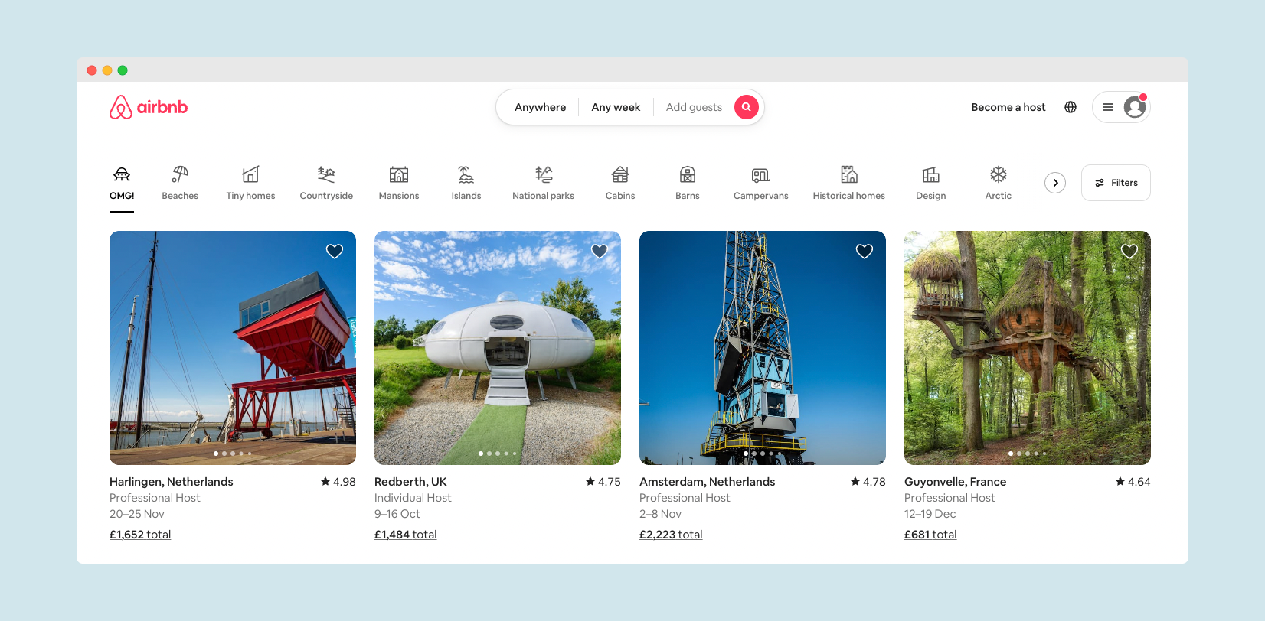Switch to the Beaches tab label
The height and width of the screenshot is (621, 1265).
coord(180,196)
